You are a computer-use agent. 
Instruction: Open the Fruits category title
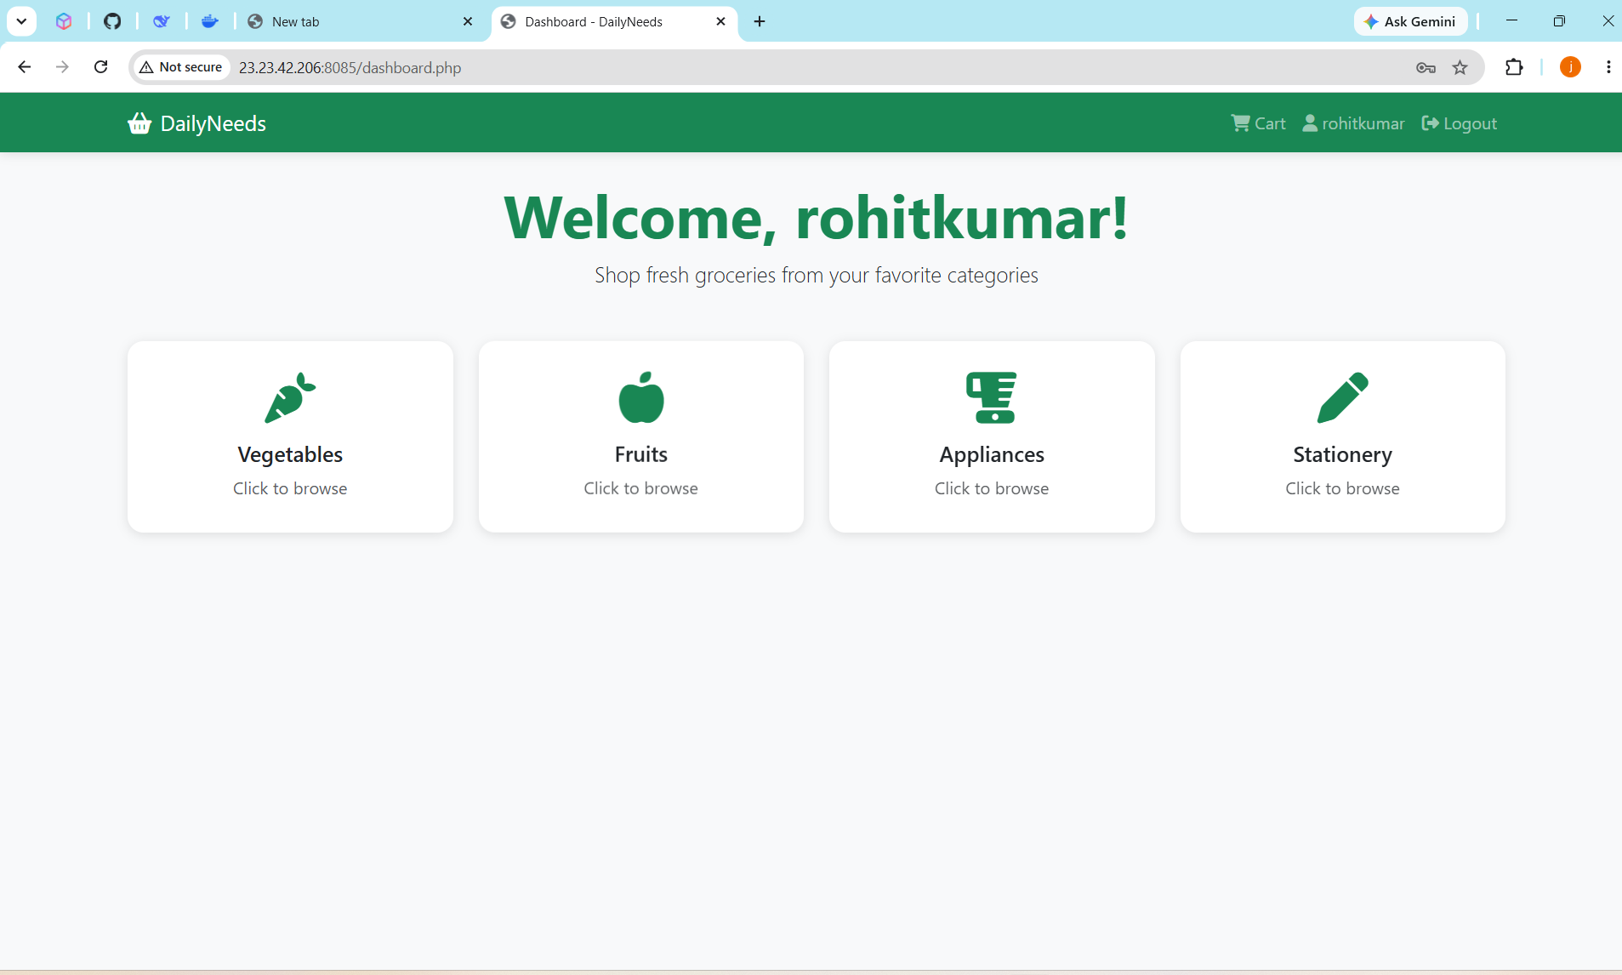point(641,454)
